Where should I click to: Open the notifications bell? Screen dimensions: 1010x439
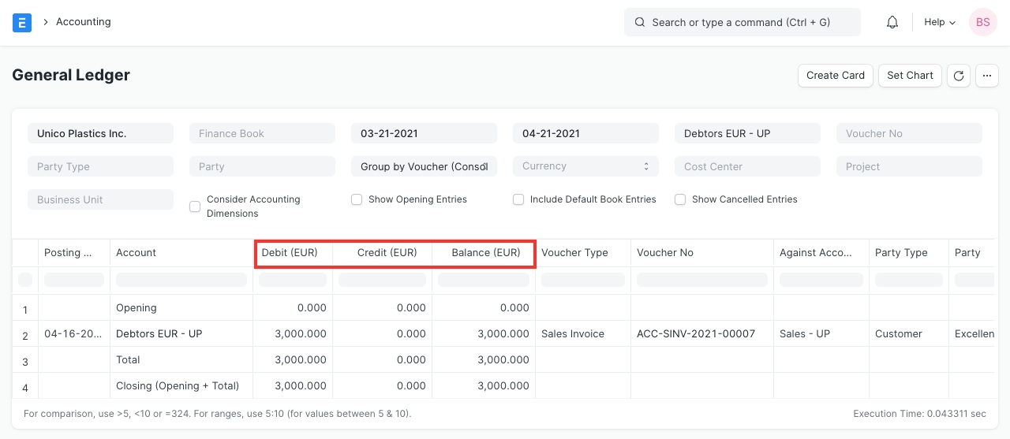point(892,22)
